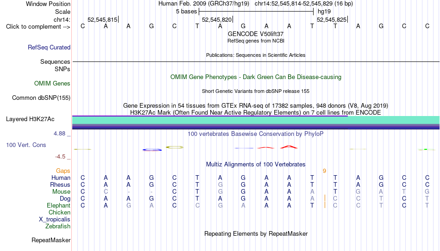Select the Chicken species row label
The height and width of the screenshot is (251, 440).
[x=59, y=212]
